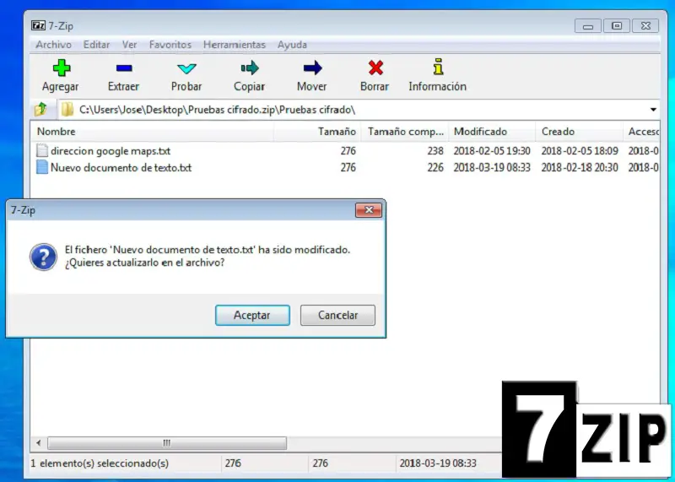Click compressed size value 226
This screenshot has height=482, width=675.
tap(435, 167)
